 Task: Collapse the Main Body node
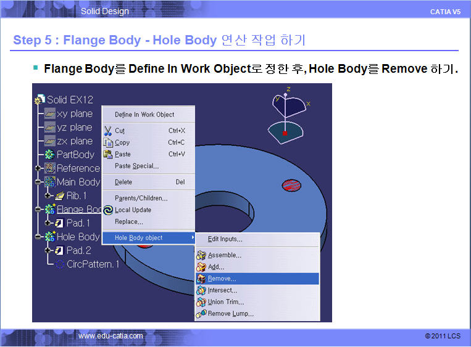[38, 182]
